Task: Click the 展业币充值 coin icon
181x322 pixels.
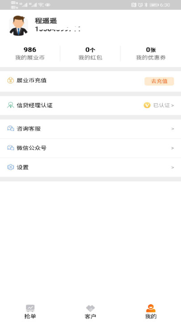Action: pos(10,80)
